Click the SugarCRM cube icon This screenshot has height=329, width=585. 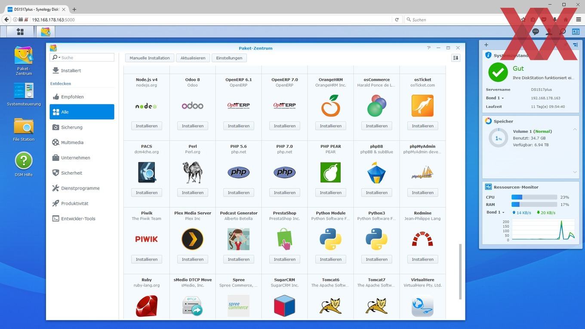pyautogui.click(x=285, y=306)
